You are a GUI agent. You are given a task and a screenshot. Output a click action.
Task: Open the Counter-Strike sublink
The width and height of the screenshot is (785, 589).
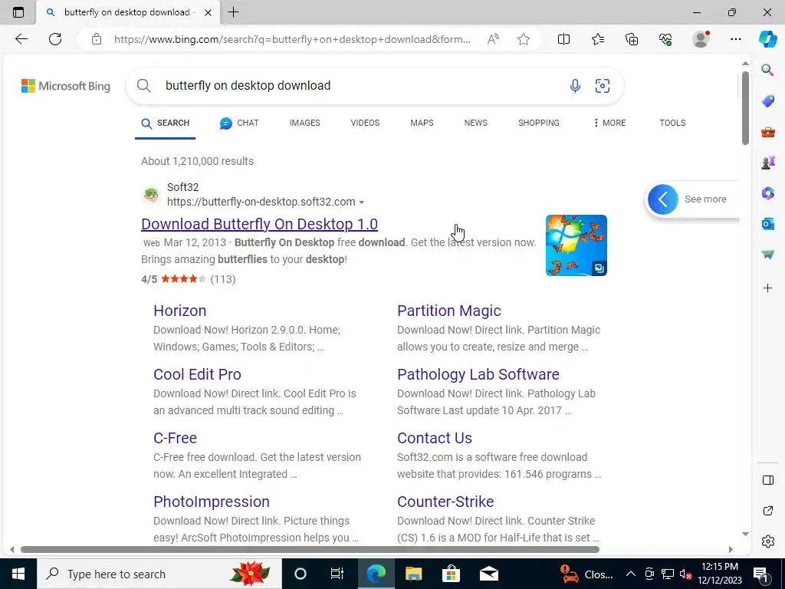pos(445,502)
